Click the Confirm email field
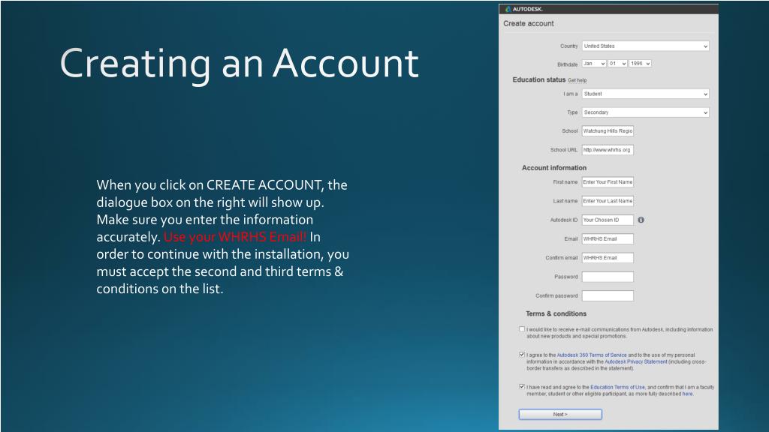The height and width of the screenshot is (432, 769). click(x=608, y=258)
